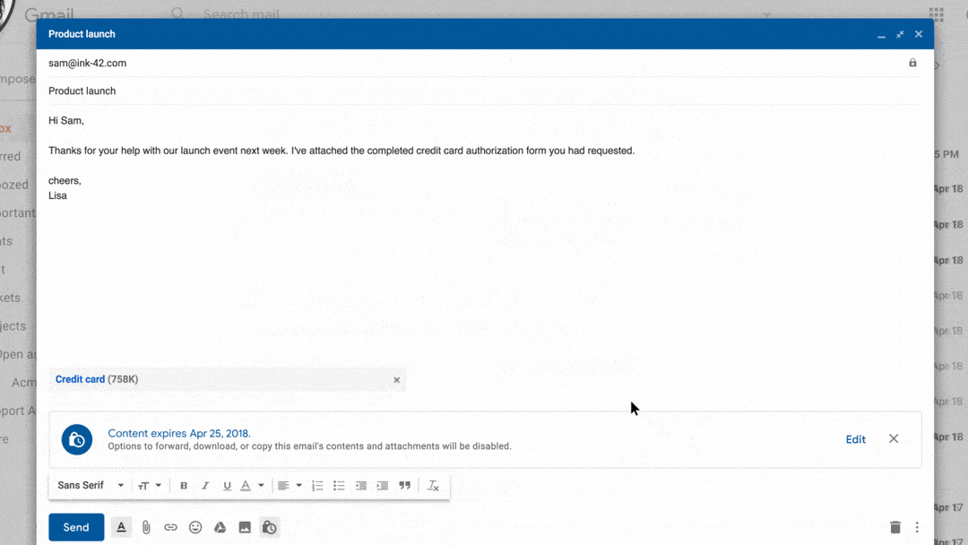Image resolution: width=968 pixels, height=545 pixels.
Task: Toggle bold formatting
Action: coord(183,485)
